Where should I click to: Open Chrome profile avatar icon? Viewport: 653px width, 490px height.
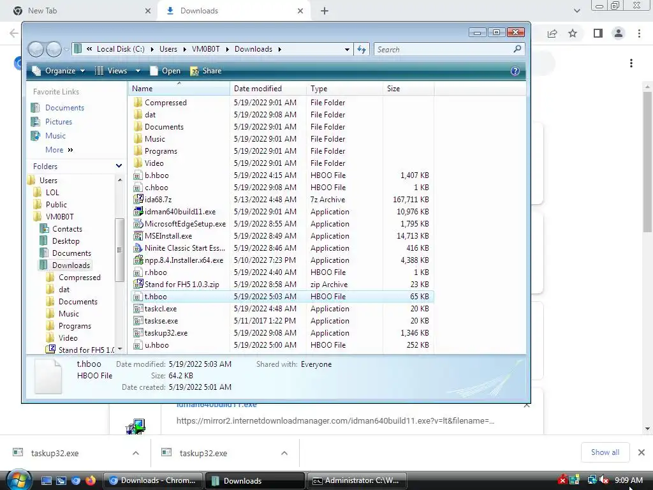tap(619, 33)
